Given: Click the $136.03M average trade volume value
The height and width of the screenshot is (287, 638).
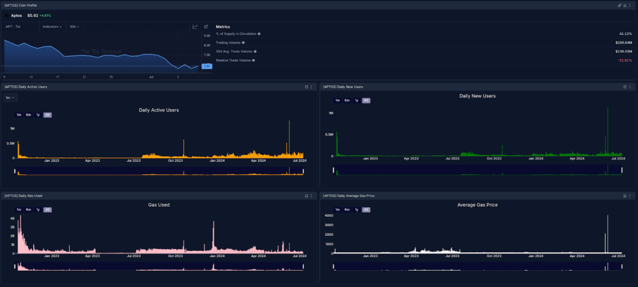Looking at the screenshot, I should click(624, 51).
